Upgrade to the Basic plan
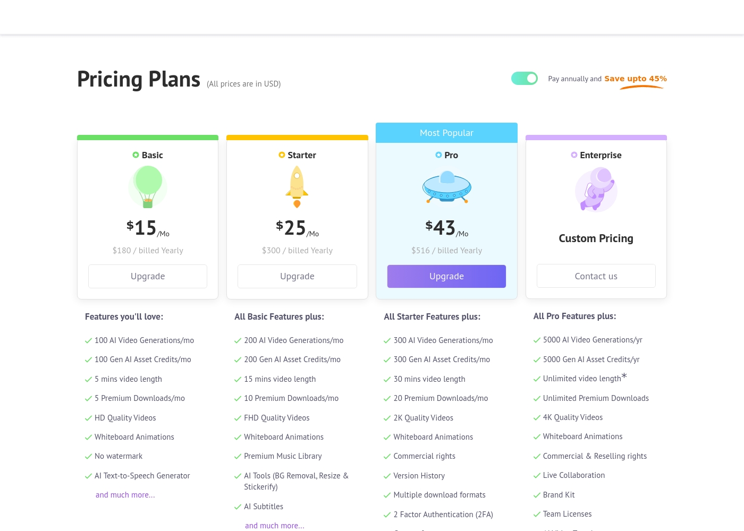Image resolution: width=744 pixels, height=531 pixels. point(148,276)
